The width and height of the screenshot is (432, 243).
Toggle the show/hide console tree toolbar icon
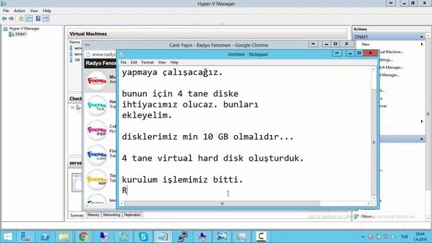28,19
